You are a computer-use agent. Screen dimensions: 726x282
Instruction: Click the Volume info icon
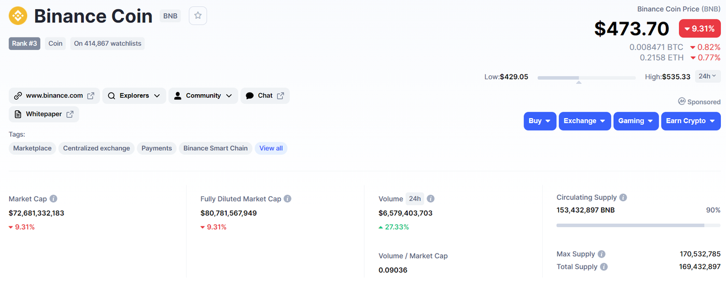430,199
